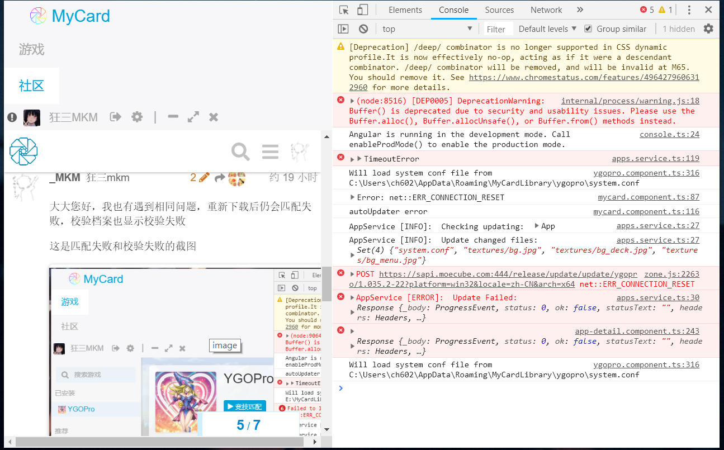This screenshot has height=450, width=724.
Task: Clear the console with the ban icon
Action: pos(363,29)
